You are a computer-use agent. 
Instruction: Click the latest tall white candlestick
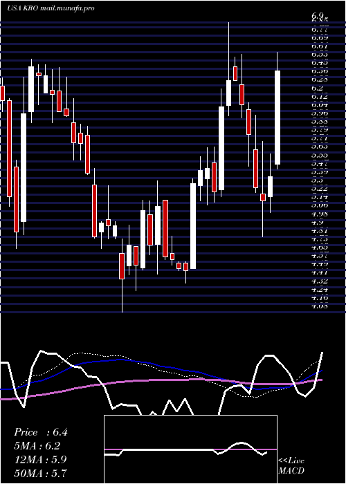click(x=277, y=118)
